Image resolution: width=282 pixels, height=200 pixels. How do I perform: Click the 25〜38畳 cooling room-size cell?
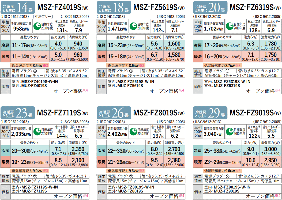coord(222,151)
